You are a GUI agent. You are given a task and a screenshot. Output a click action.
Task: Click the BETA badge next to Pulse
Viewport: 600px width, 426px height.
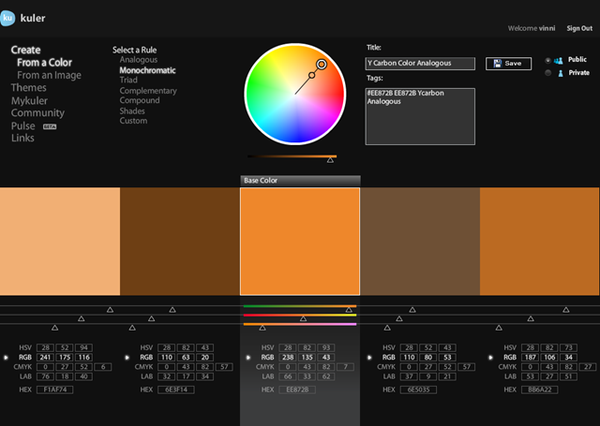coord(50,126)
